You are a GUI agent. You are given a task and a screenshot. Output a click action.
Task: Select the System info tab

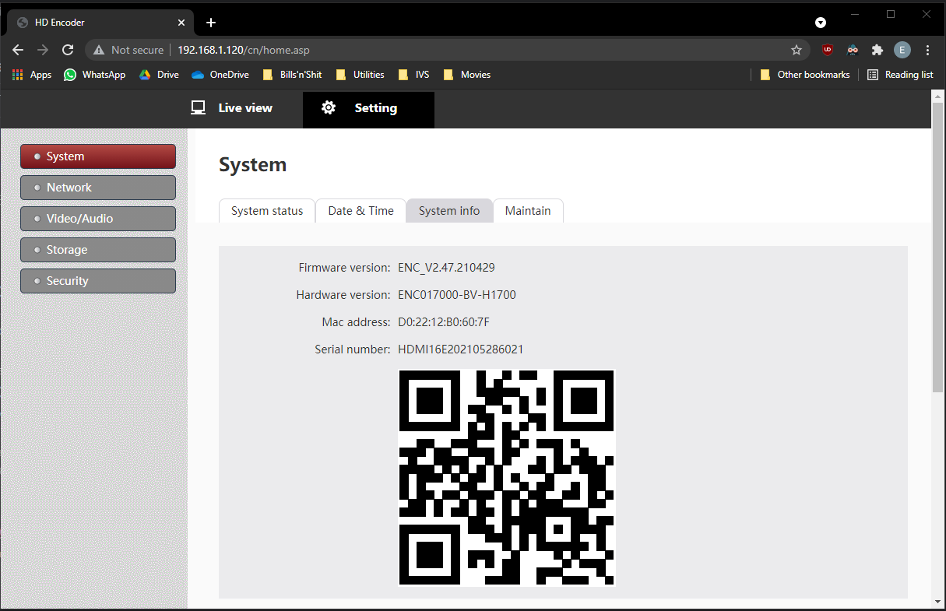click(x=449, y=211)
